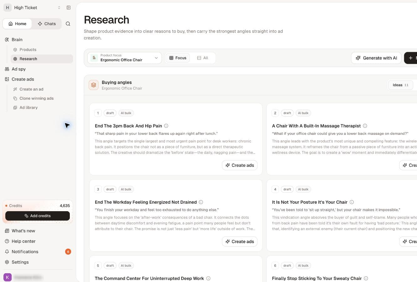Click the Buying angles stack icon
Screen dimensions: 417x282
(x=94, y=85)
